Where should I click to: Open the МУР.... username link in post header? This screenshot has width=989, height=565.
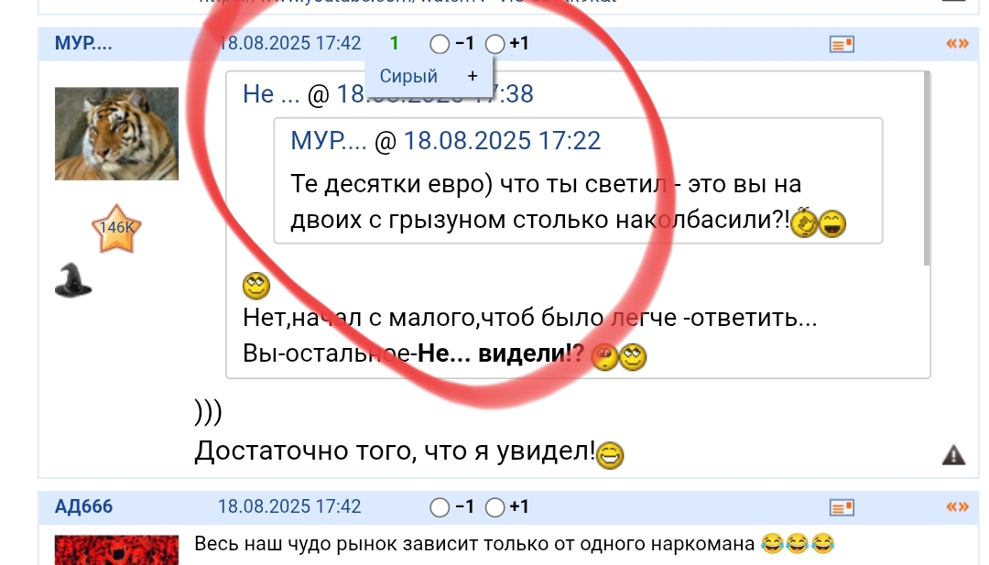83,43
